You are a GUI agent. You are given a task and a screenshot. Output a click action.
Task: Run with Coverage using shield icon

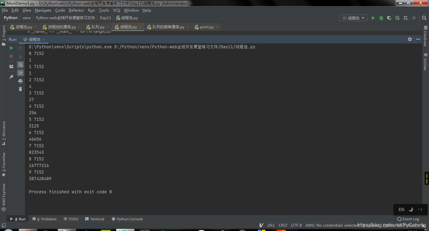389,18
